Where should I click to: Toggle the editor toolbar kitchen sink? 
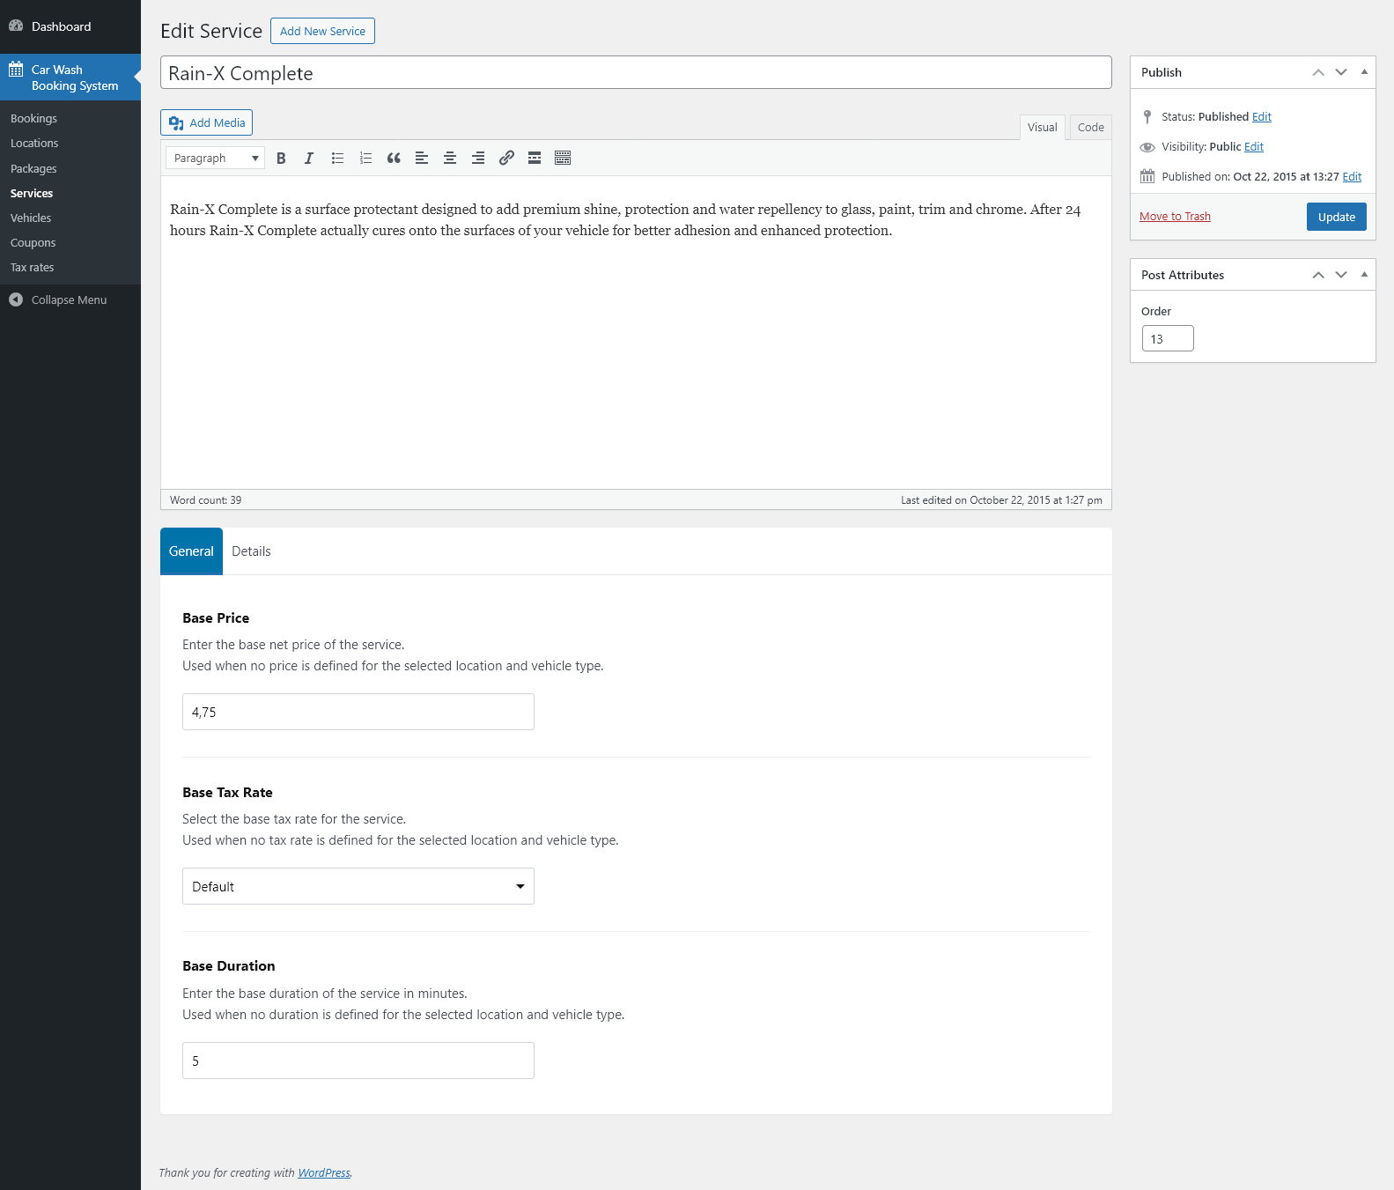pos(563,159)
